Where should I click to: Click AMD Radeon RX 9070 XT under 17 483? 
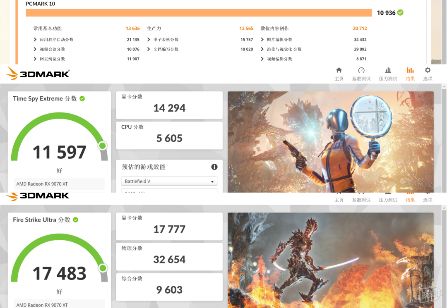click(42, 305)
